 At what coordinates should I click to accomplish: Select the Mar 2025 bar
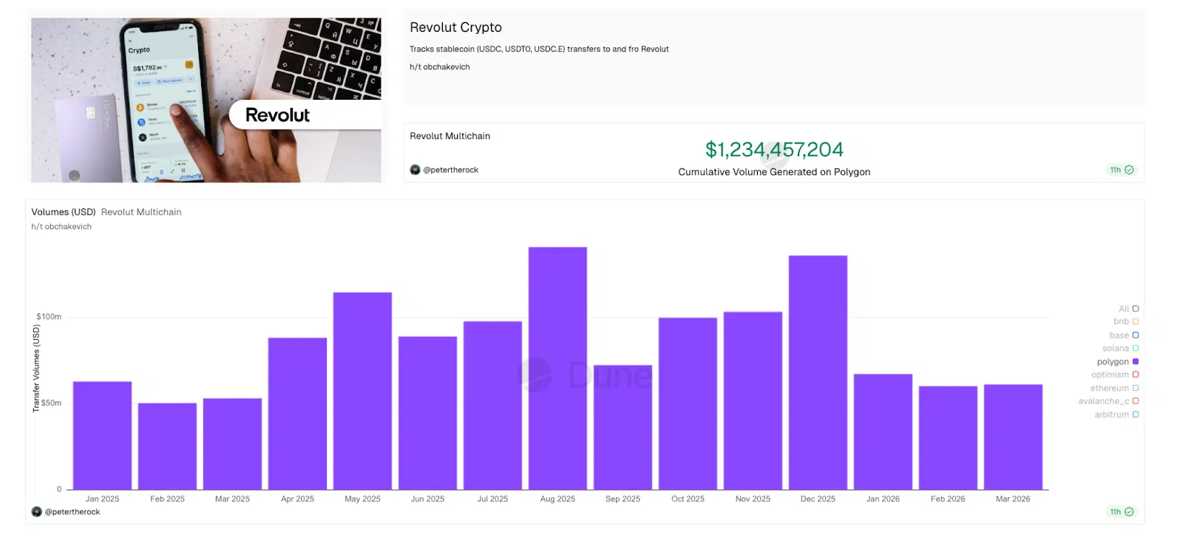point(232,444)
